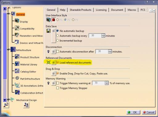Click lock icon beside Enable Drag Drop
158x117 pixels.
tap(54, 73)
